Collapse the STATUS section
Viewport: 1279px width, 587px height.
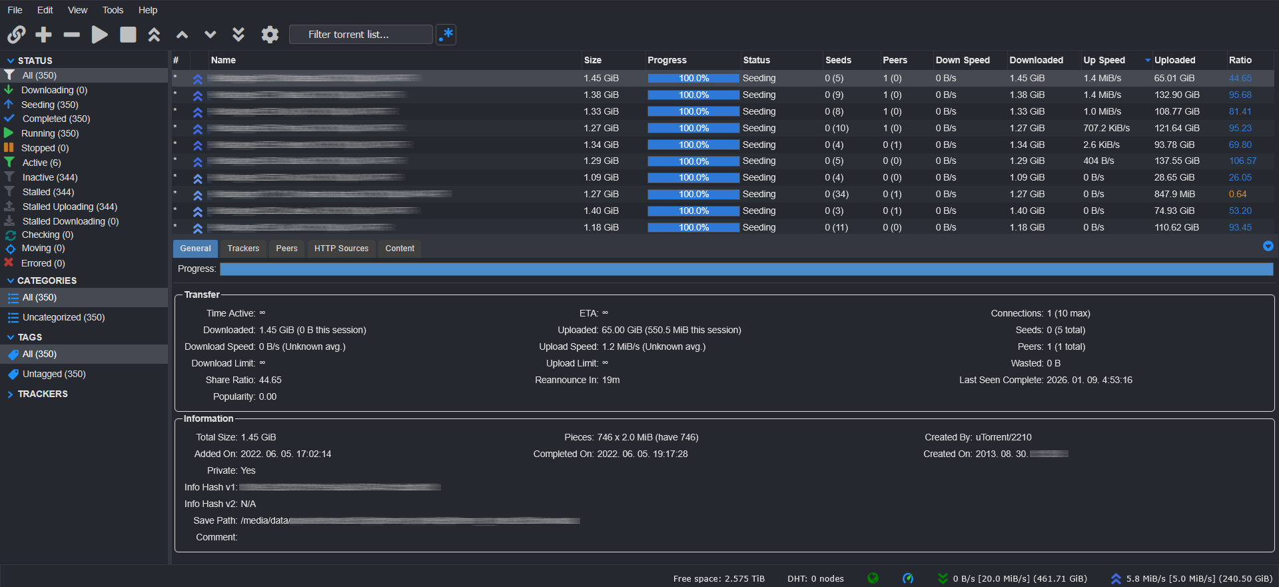point(10,61)
